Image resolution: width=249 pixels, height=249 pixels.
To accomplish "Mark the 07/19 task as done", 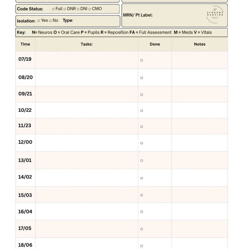I will 142,60.
